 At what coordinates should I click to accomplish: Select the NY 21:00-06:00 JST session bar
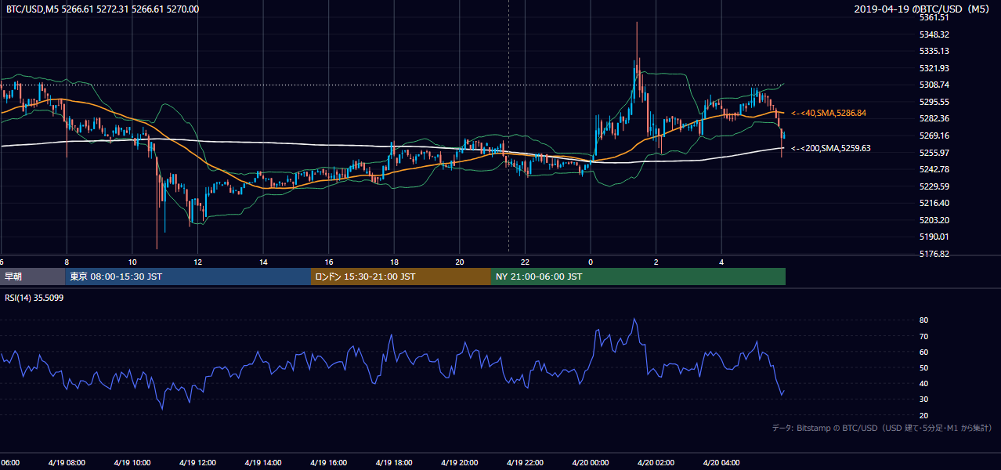(638, 277)
